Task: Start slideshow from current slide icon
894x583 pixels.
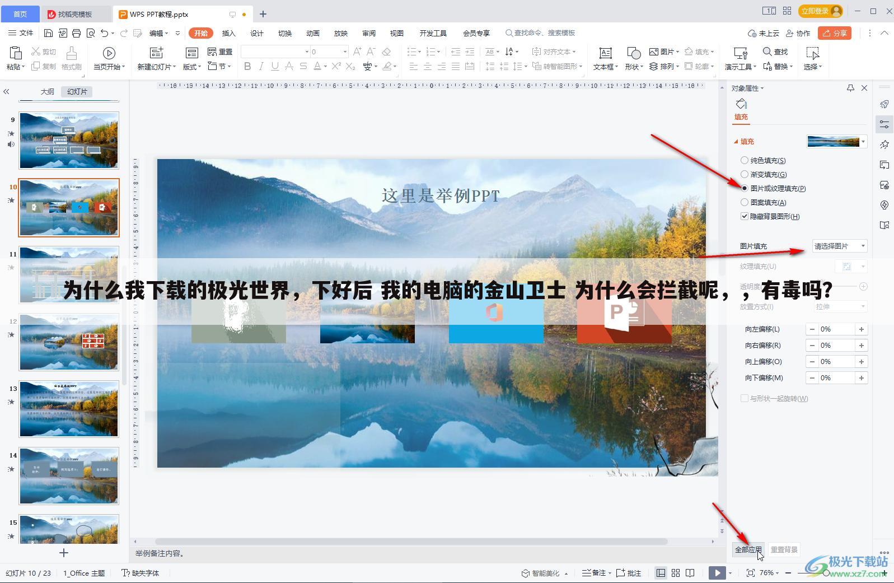Action: [109, 53]
